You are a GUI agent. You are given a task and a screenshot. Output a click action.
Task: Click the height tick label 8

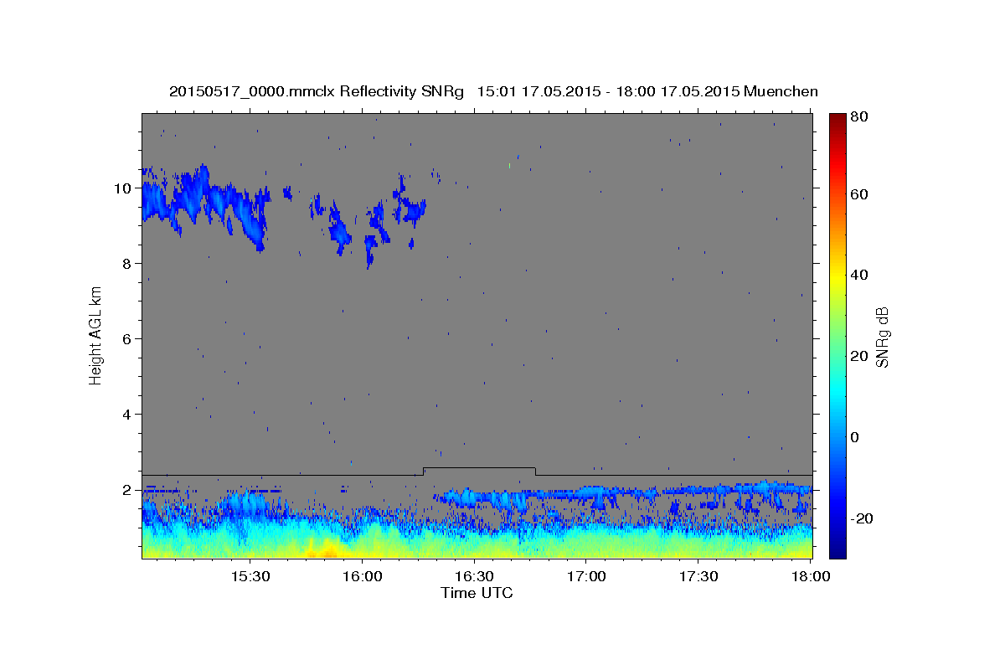tap(129, 264)
